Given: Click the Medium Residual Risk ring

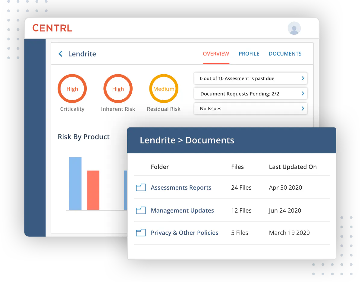Looking at the screenshot, I should (x=164, y=89).
